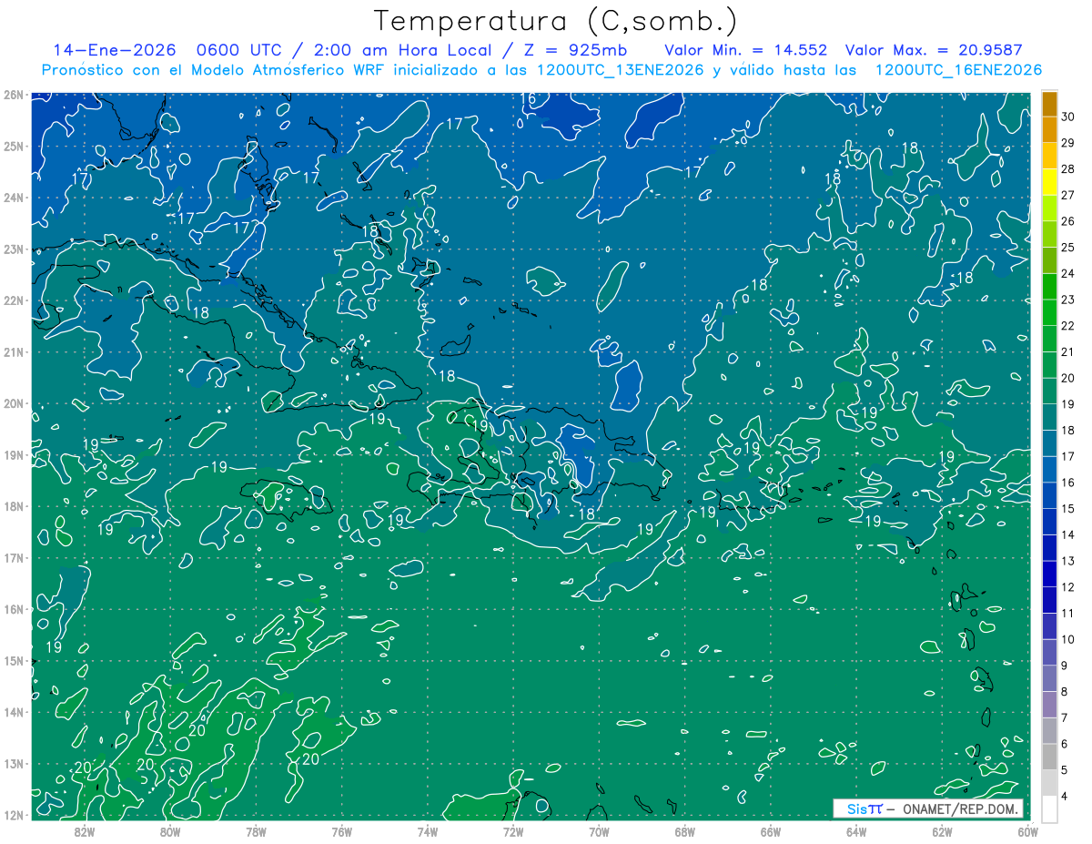1092x844 pixels.
Task: Click the legend swatch between 5 and 6
Action: tap(1049, 757)
